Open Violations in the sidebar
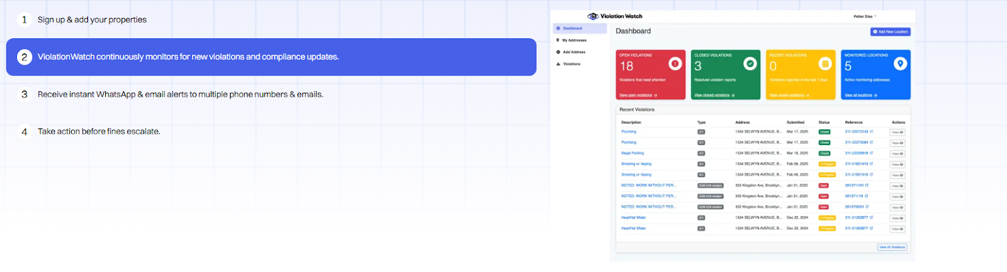 pyautogui.click(x=571, y=64)
